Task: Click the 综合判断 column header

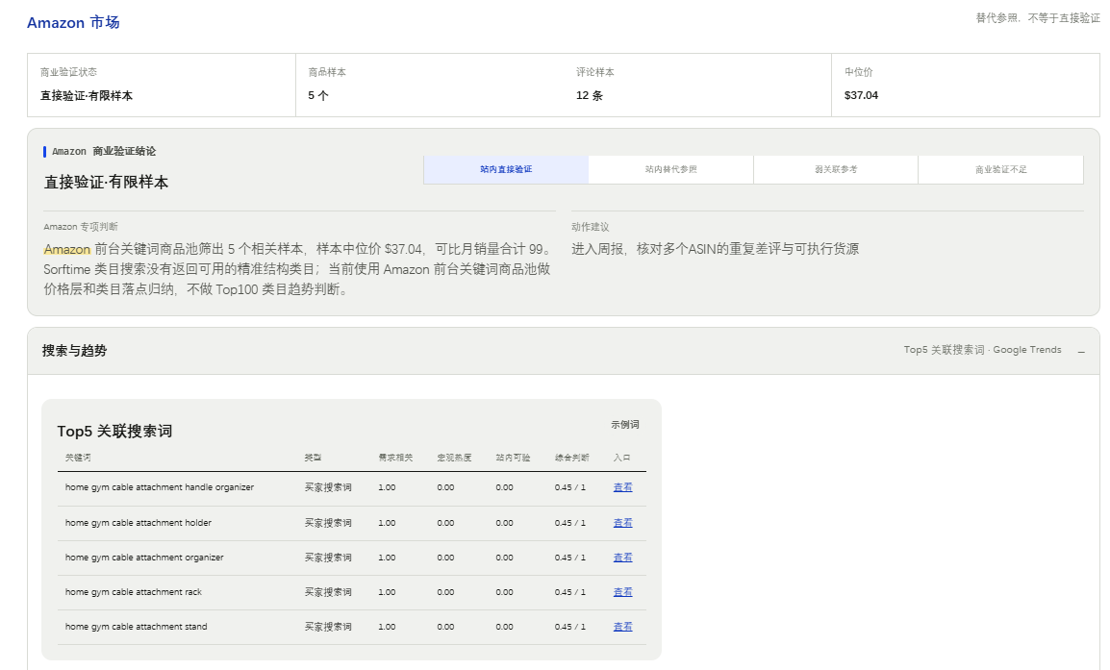Action: [x=572, y=458]
